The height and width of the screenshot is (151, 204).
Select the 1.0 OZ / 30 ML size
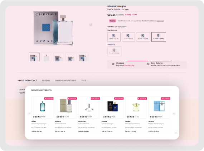(x=114, y=37)
